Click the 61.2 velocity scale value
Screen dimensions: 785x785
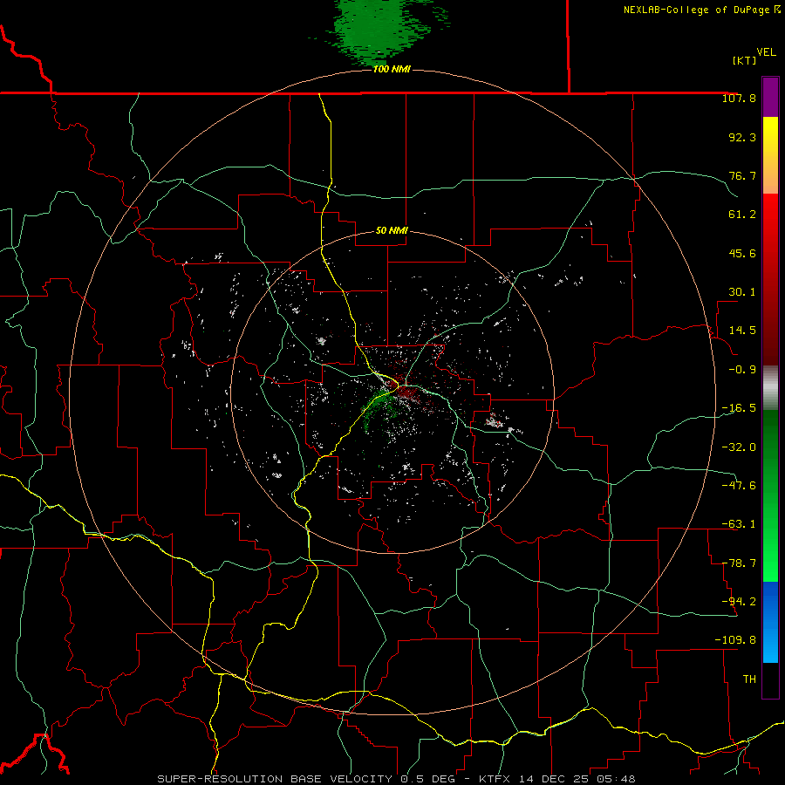tap(742, 215)
